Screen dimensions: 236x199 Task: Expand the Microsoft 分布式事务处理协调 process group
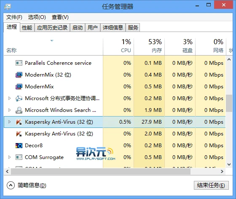[9, 98]
